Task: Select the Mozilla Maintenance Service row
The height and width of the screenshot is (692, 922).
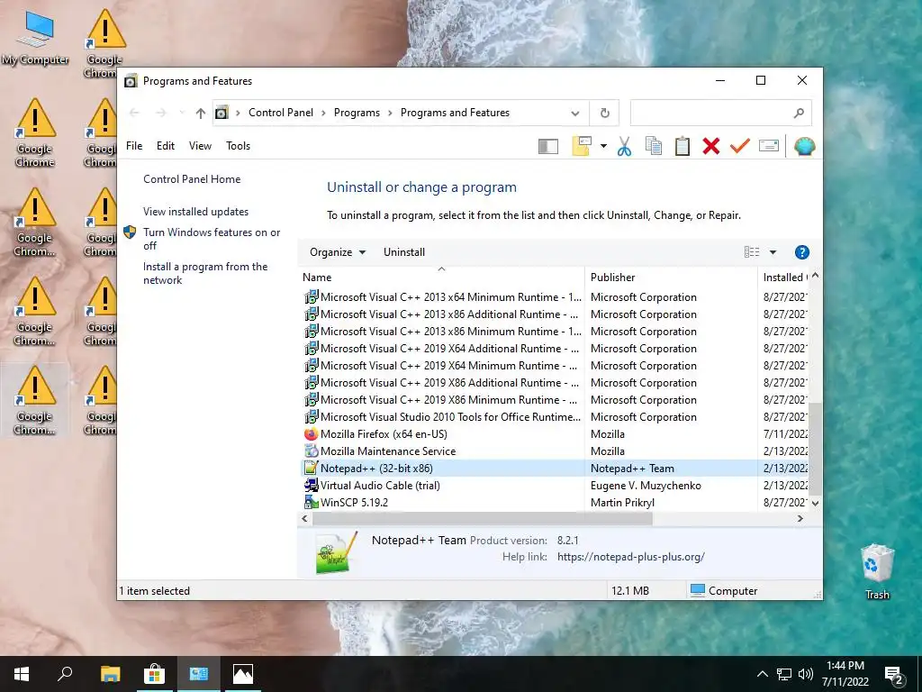Action: [x=556, y=451]
